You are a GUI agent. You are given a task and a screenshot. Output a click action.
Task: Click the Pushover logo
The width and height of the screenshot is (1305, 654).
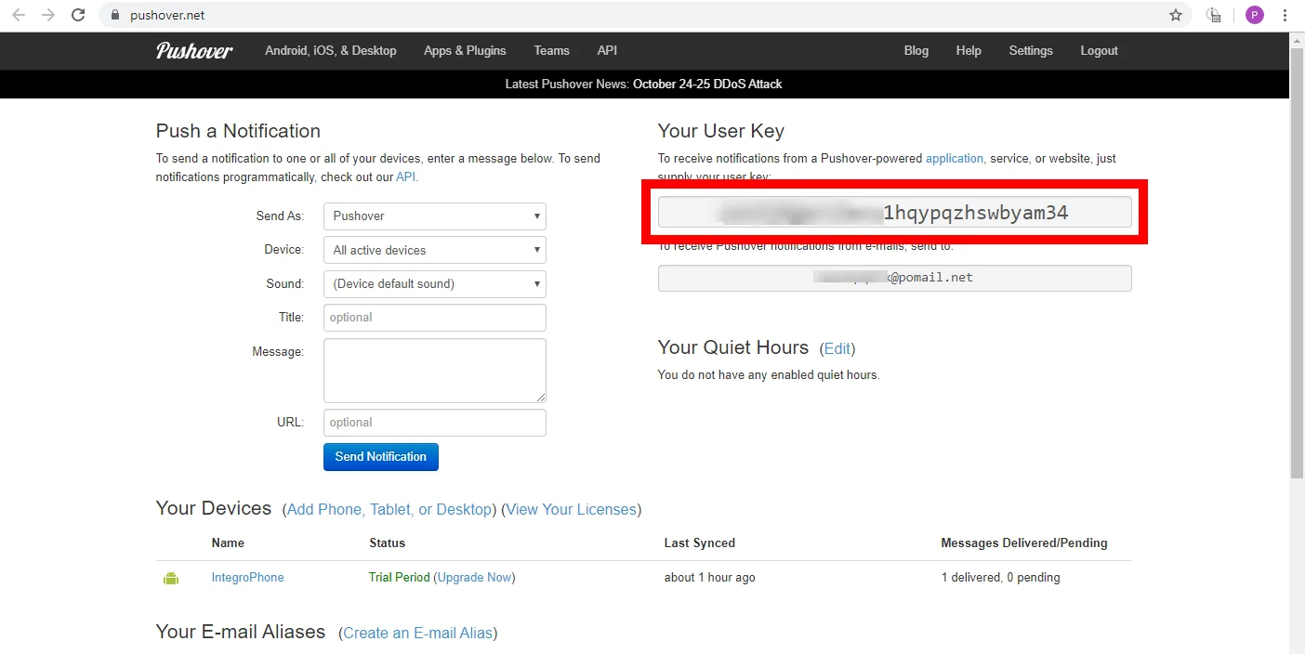tap(194, 51)
